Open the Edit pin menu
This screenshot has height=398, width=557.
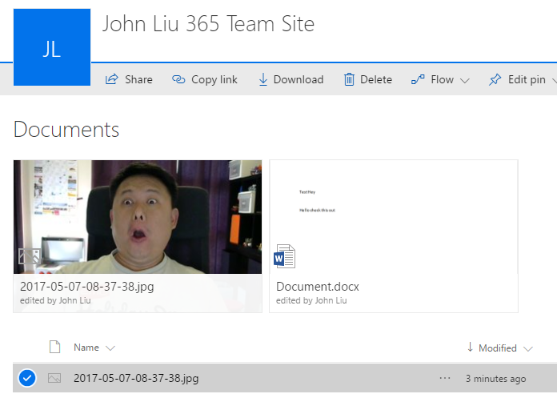(552, 80)
